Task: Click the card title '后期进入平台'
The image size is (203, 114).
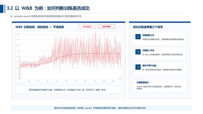Action: [148, 51]
